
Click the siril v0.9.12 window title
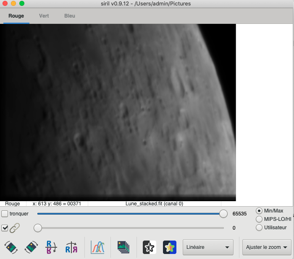pos(146,3)
